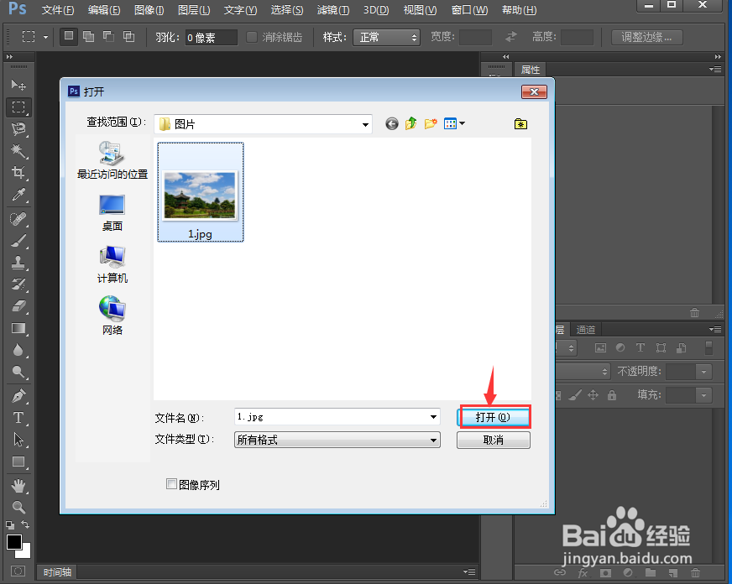Create a new folder in dialog
Viewport: 732px width, 584px height.
tap(431, 123)
